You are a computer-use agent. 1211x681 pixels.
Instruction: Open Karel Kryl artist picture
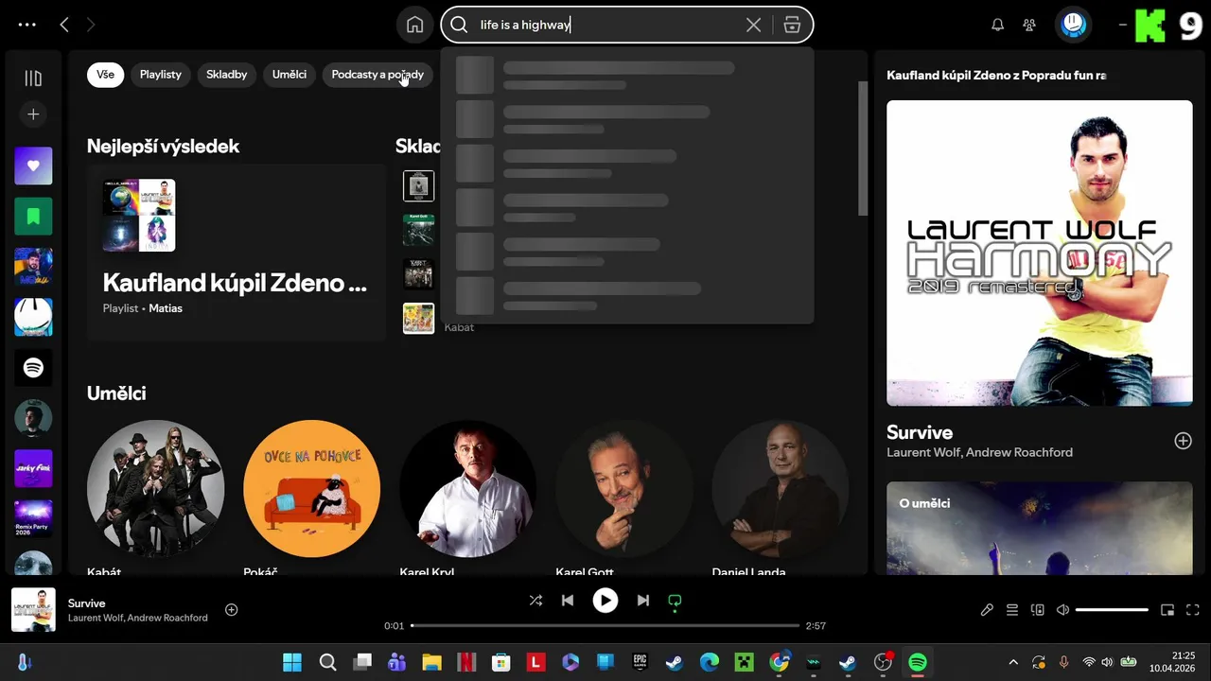(x=467, y=489)
